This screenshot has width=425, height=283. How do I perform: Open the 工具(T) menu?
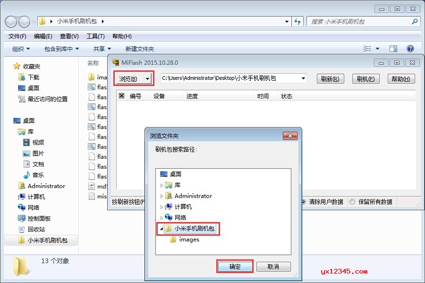[x=95, y=36]
